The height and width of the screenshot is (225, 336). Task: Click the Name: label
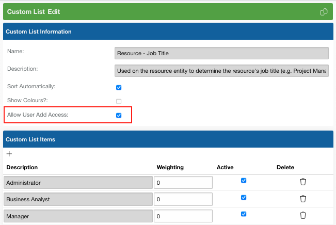pos(15,52)
